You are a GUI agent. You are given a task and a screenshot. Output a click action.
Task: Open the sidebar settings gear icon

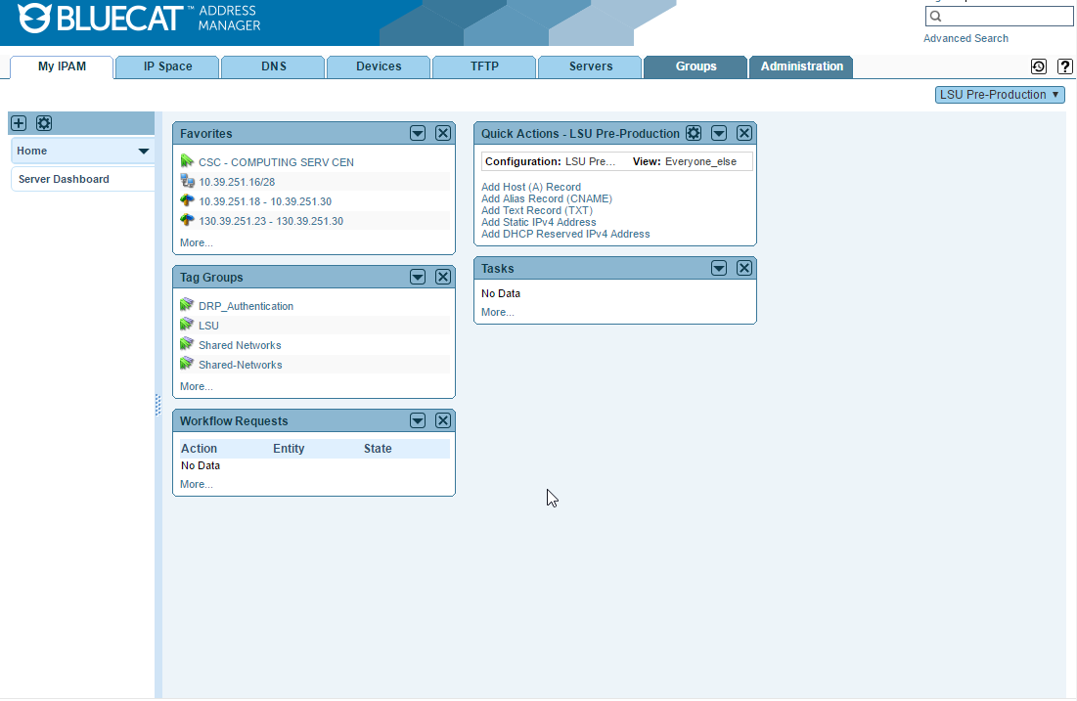point(44,123)
